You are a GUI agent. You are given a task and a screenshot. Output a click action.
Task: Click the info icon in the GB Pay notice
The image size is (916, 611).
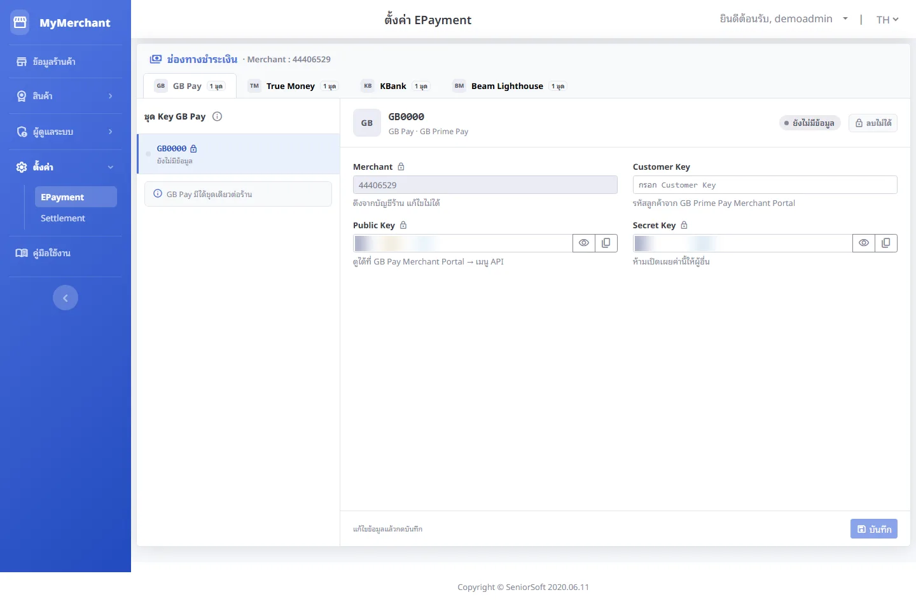(x=158, y=194)
